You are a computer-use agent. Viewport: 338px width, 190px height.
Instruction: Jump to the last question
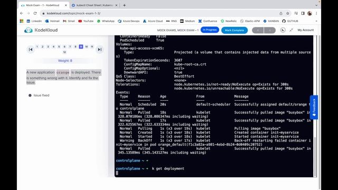[100, 50]
